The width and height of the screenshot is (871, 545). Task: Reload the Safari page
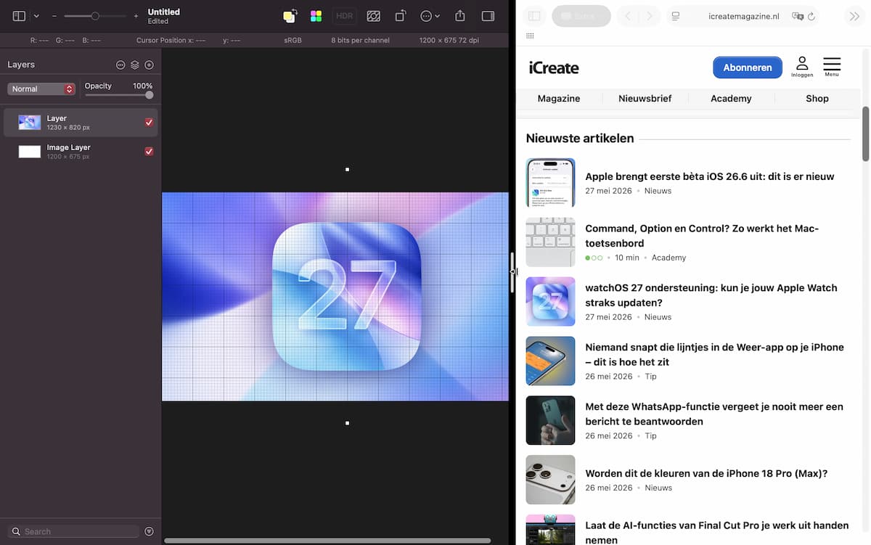[811, 16]
